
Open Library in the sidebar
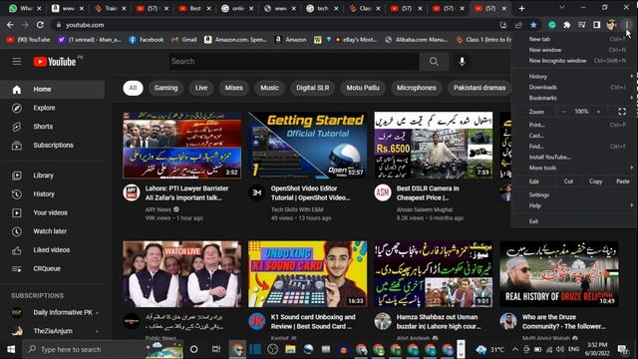[53, 176]
